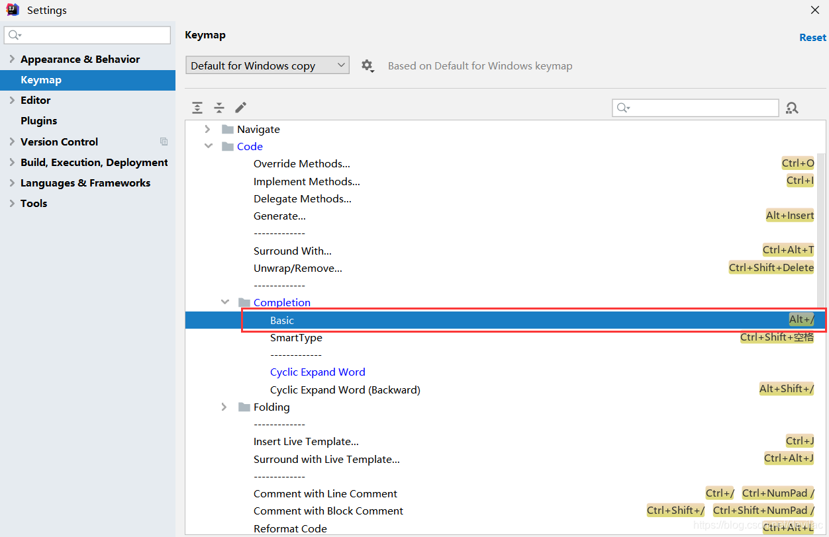Select Override Methods... action

click(x=302, y=163)
